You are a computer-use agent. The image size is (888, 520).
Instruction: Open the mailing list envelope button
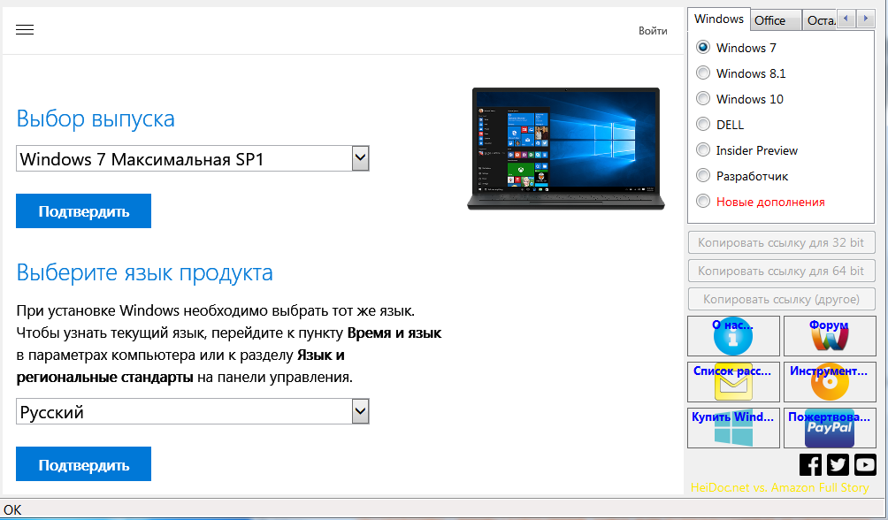point(733,382)
